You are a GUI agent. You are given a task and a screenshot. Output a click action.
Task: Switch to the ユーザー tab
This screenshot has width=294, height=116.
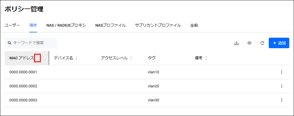coord(12,25)
